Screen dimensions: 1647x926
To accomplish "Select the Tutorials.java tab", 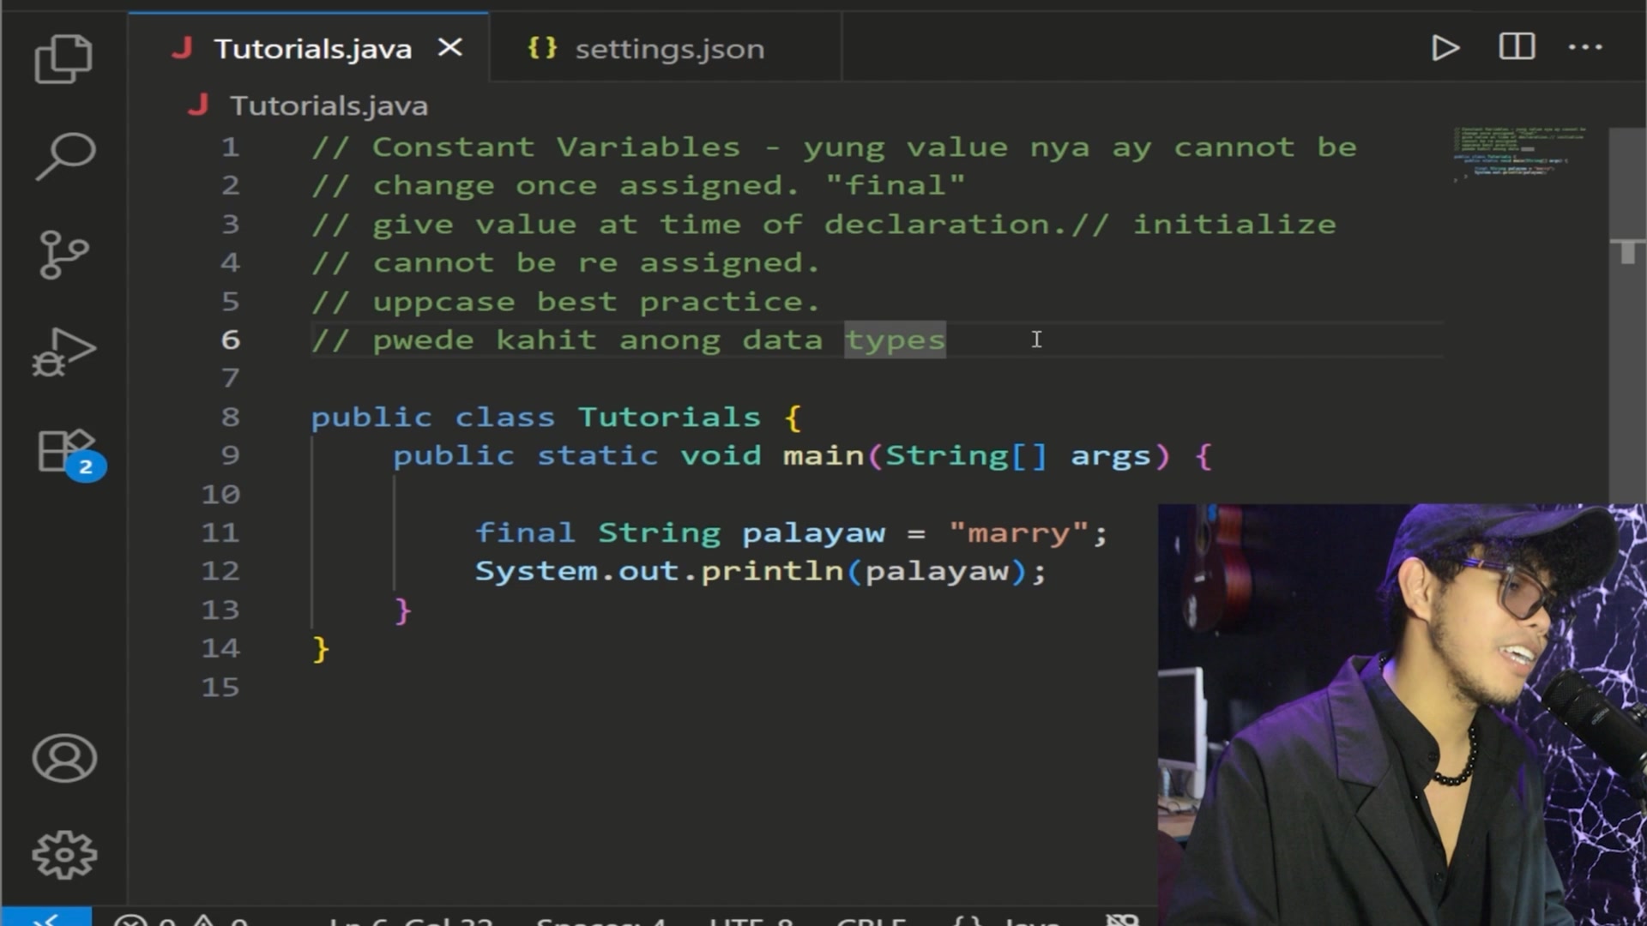I will tap(309, 48).
